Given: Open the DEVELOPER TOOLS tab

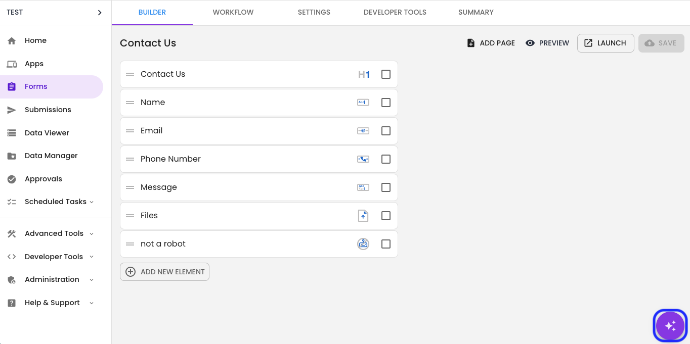Looking at the screenshot, I should [x=395, y=13].
